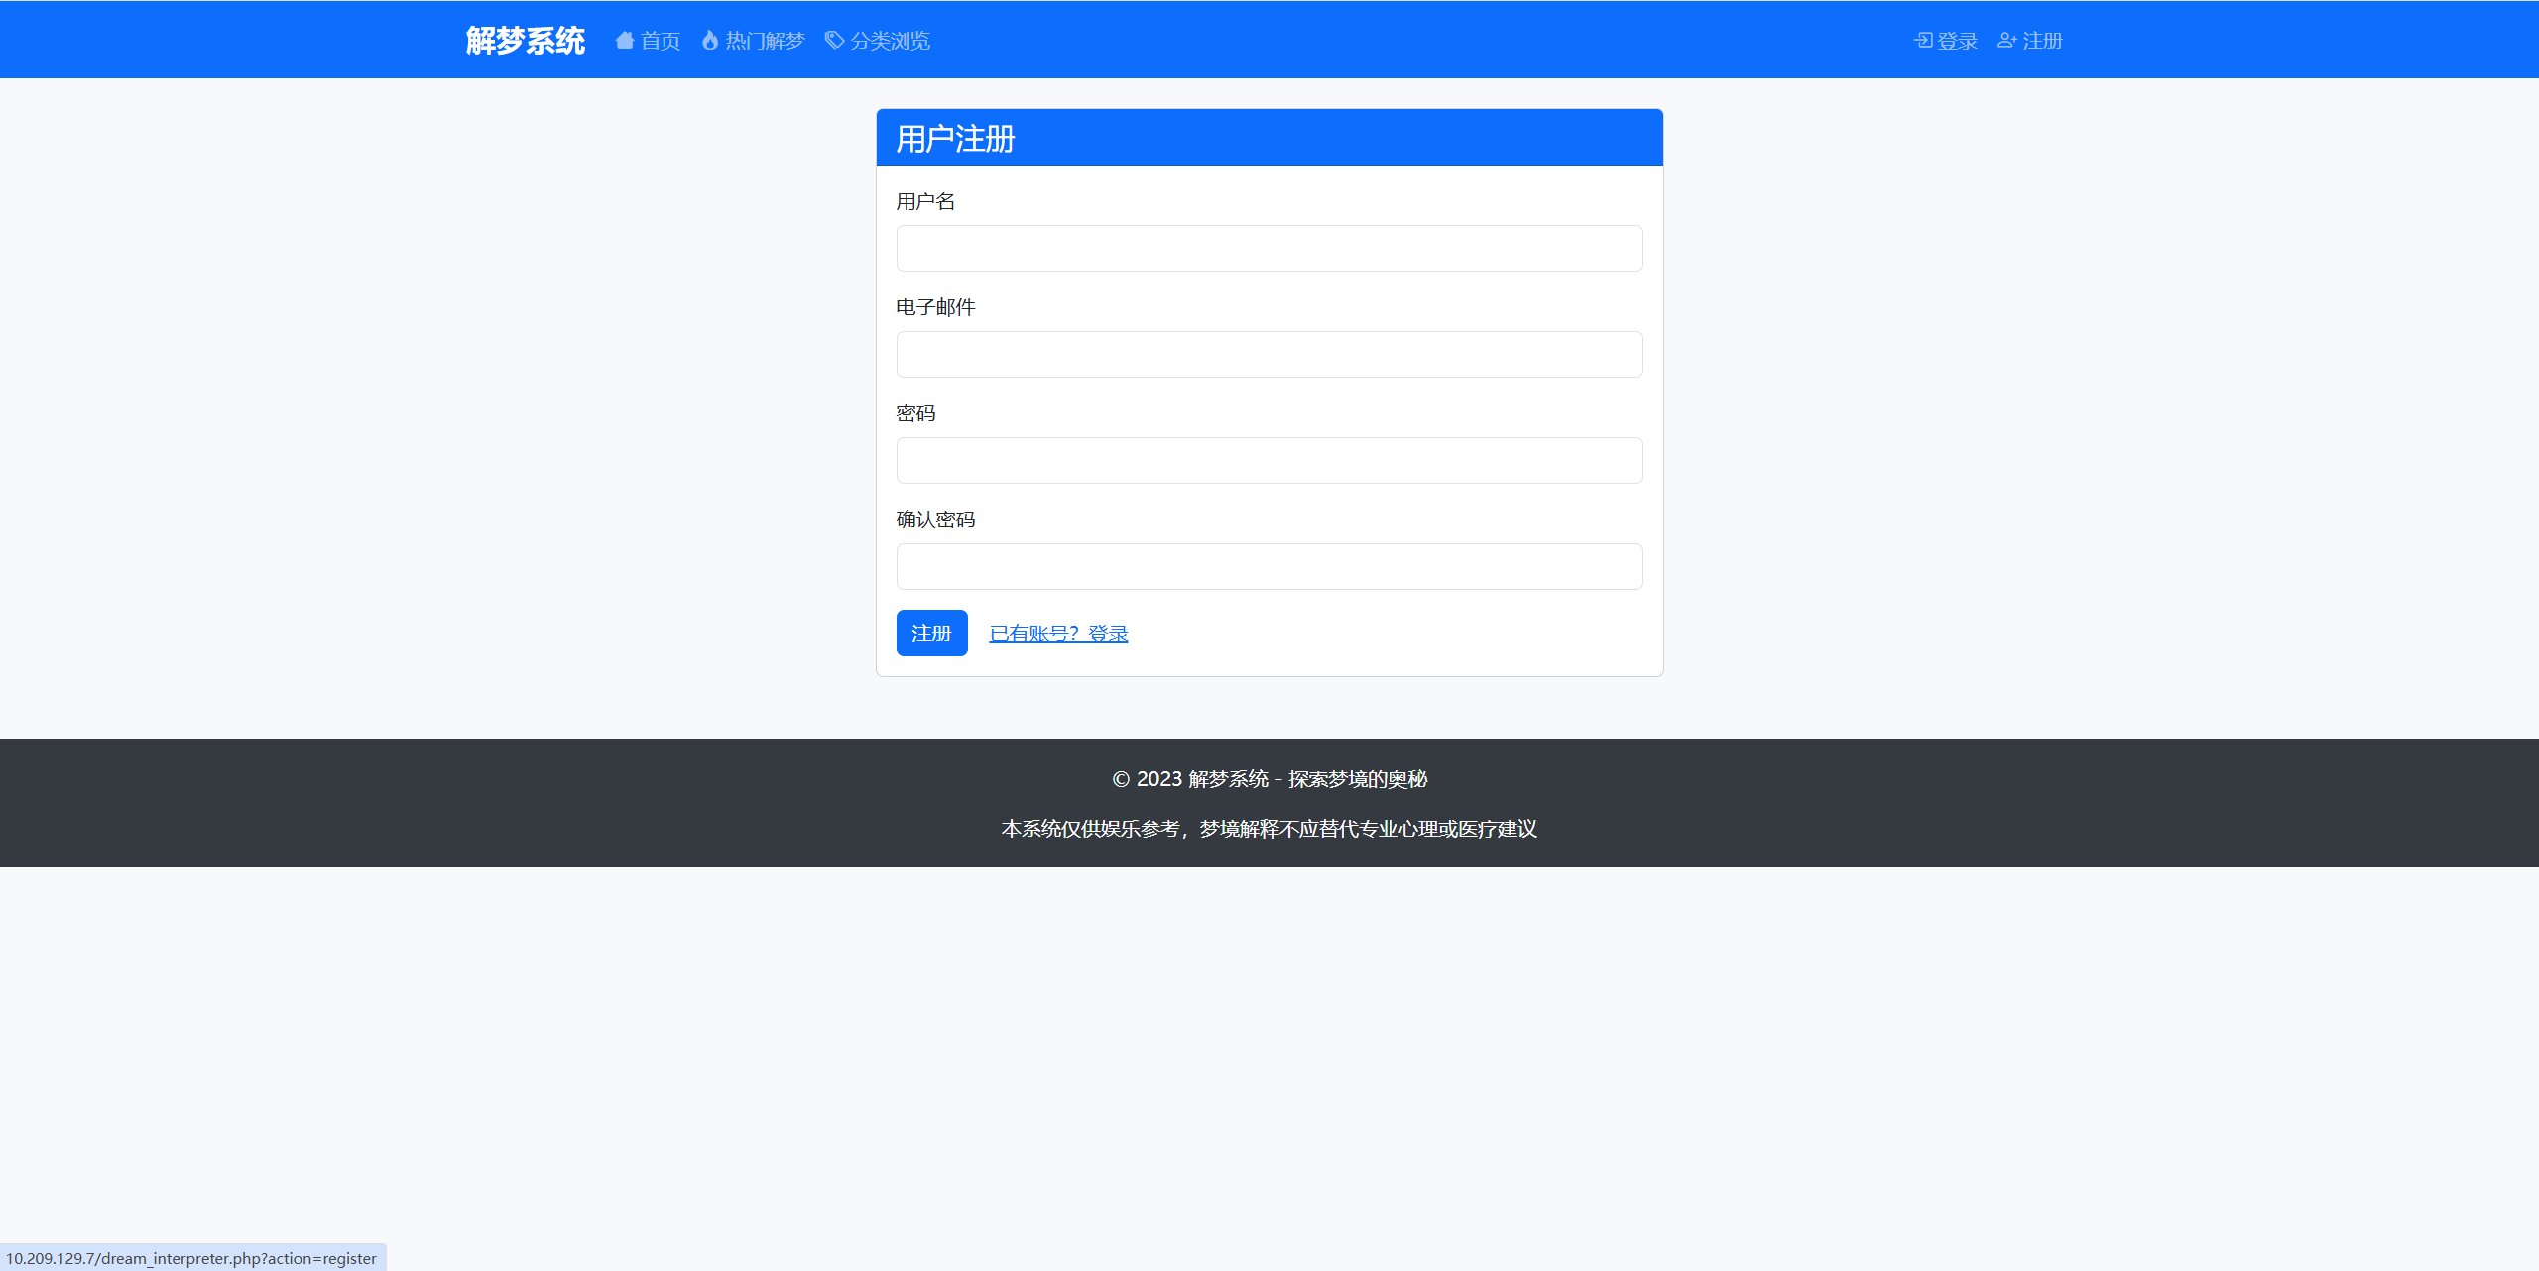Focus the 确认密码 input field
The width and height of the screenshot is (2539, 1271).
point(1269,567)
